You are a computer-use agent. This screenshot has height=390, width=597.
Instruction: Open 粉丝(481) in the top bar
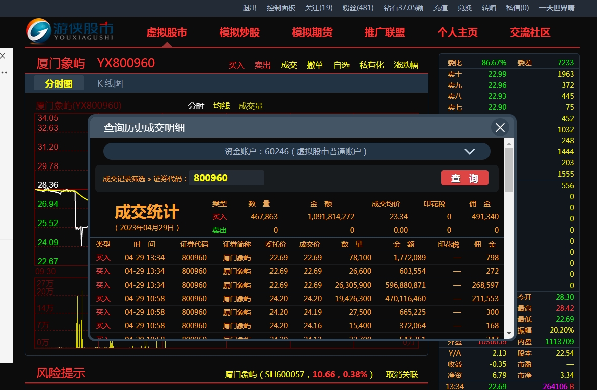click(358, 8)
